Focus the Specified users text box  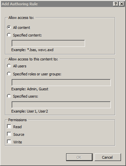[x=61, y=105]
